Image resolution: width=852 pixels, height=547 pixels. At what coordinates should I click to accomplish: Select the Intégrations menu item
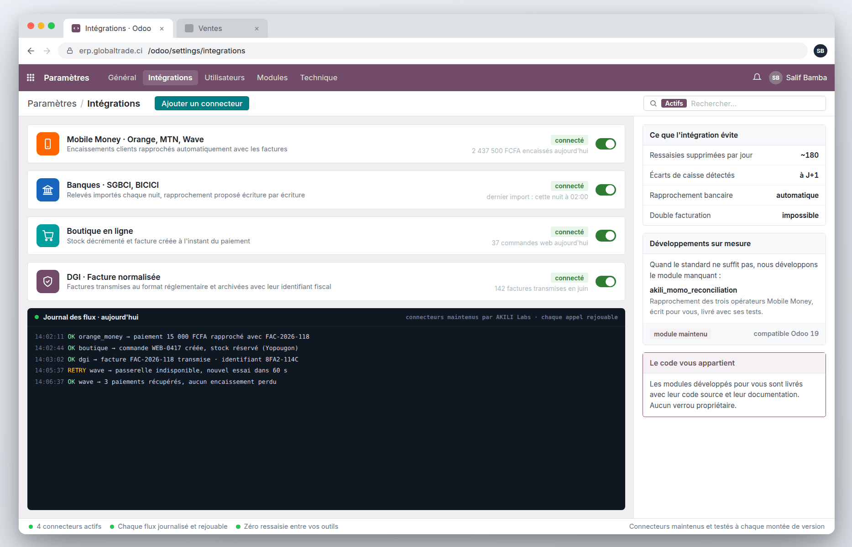pos(170,77)
